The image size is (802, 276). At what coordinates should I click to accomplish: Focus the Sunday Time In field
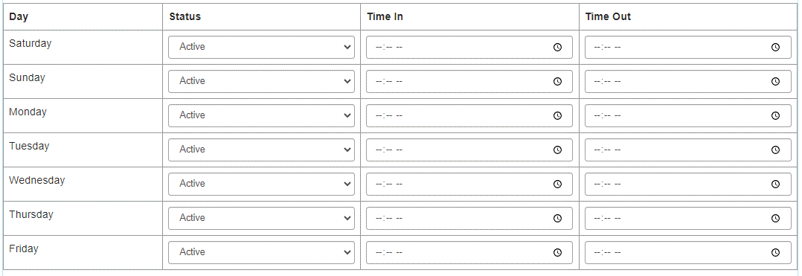tap(469, 81)
